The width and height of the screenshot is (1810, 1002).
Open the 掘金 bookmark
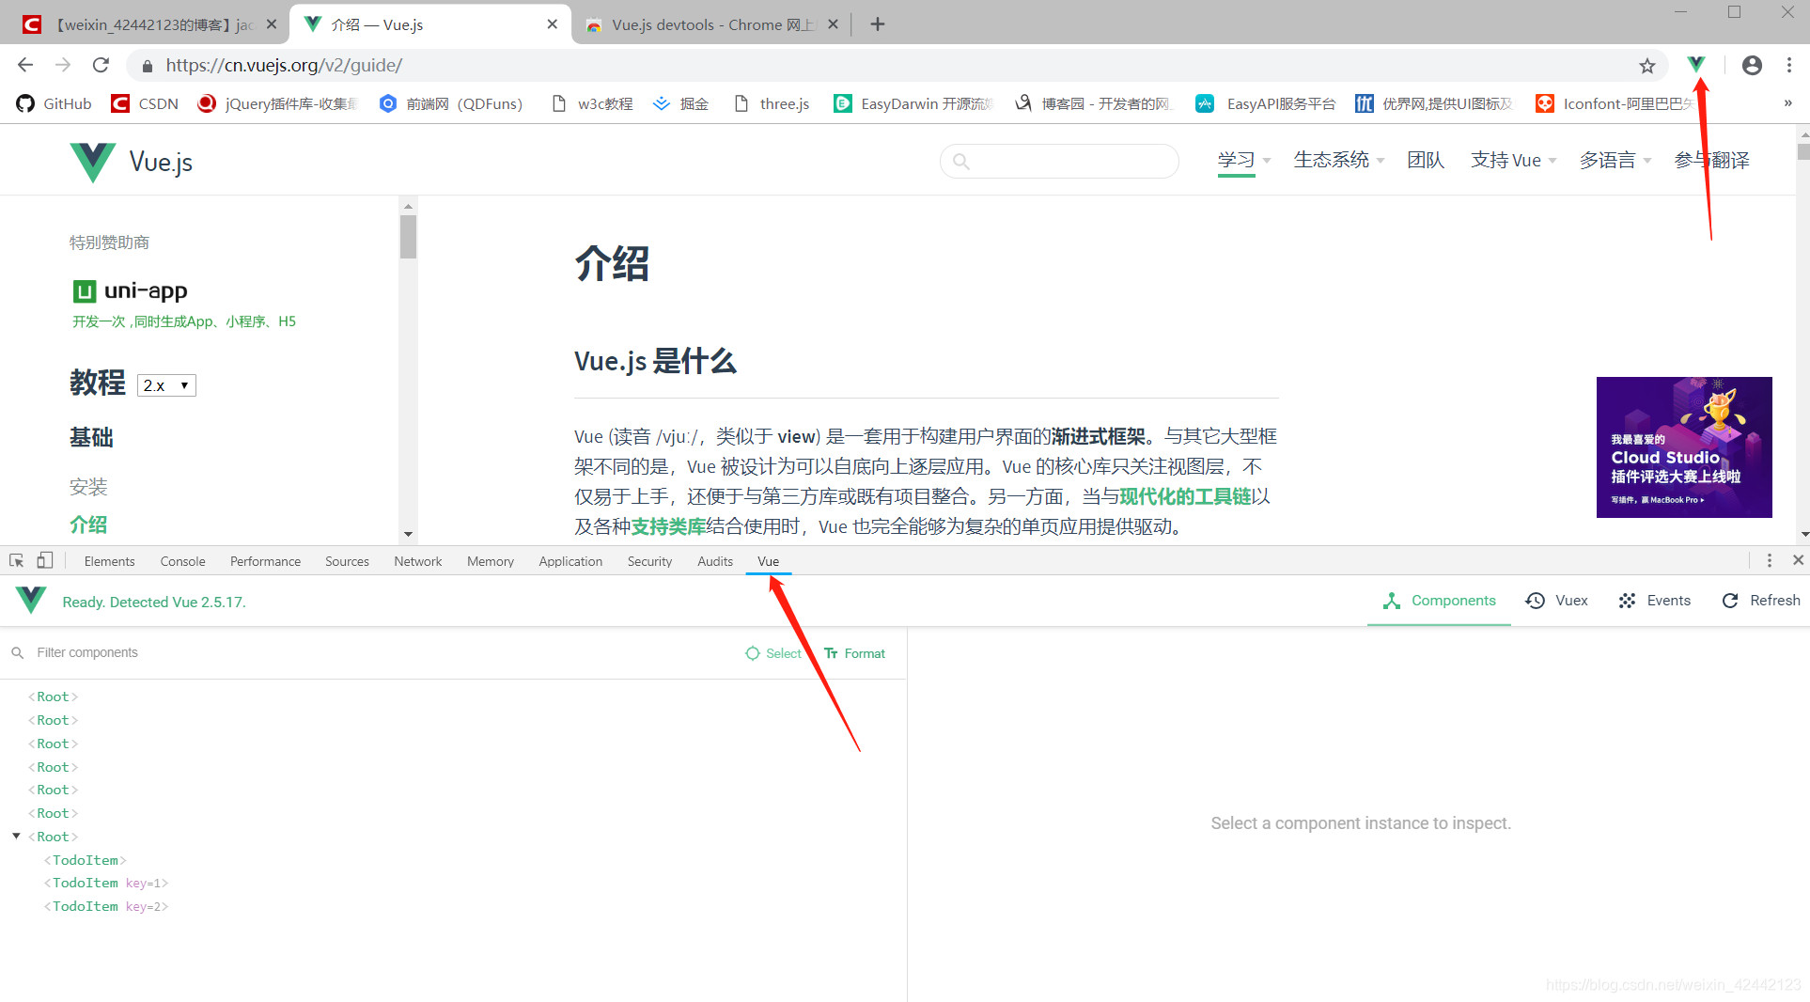(x=681, y=103)
